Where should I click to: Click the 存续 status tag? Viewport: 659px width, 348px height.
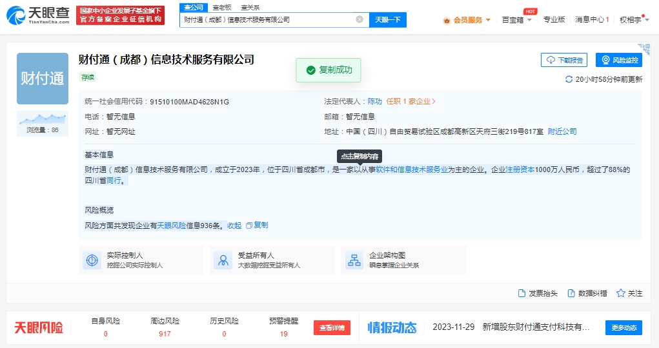pos(87,77)
